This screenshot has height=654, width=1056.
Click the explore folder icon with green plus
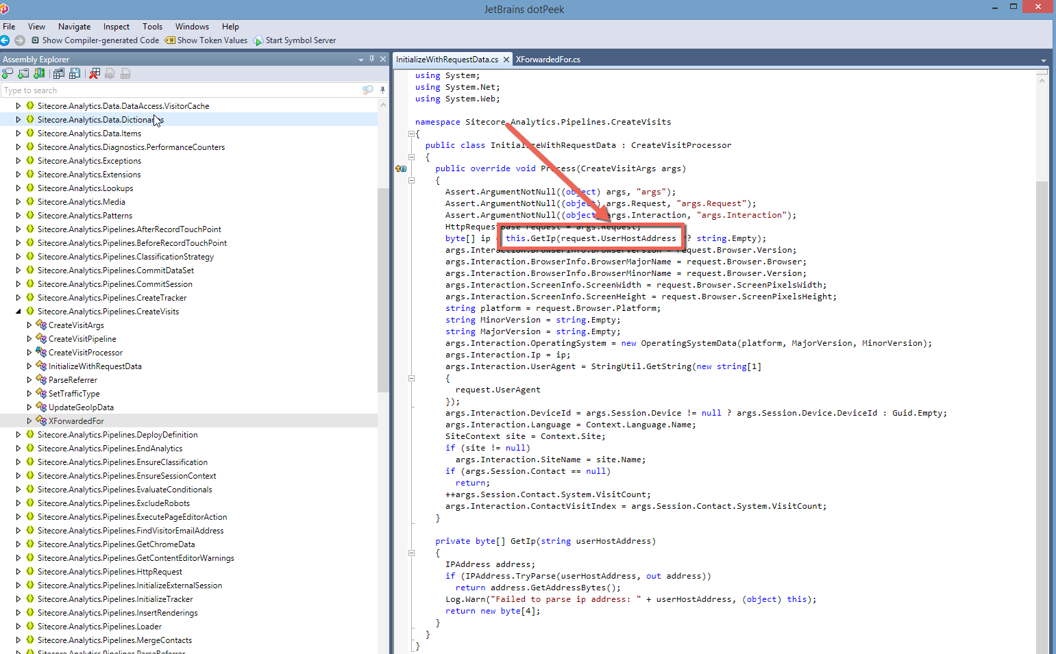pyautogui.click(x=23, y=73)
